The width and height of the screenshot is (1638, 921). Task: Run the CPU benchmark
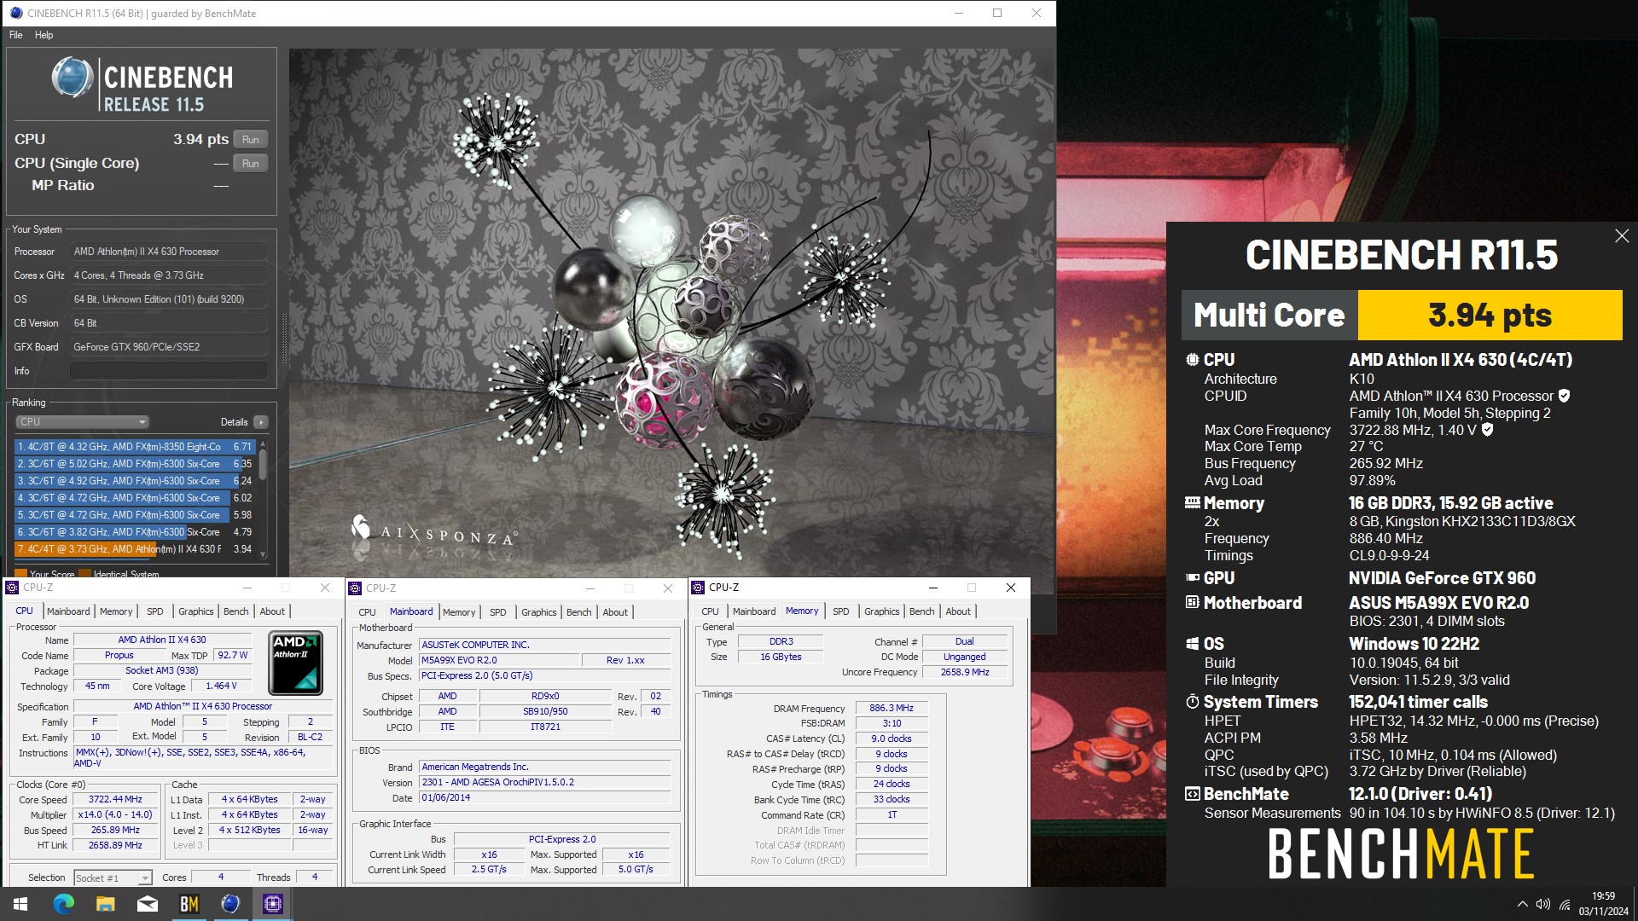(251, 140)
